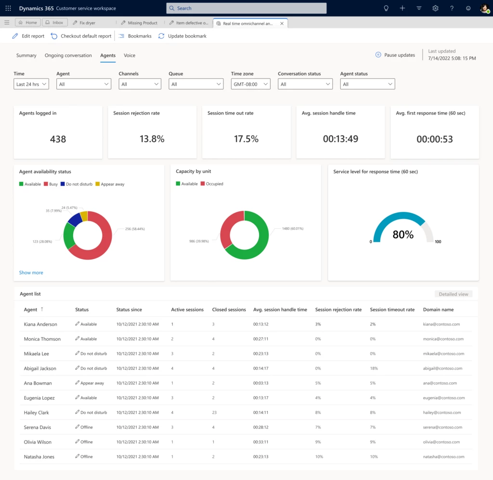Open Dynamics 365 settings gear
The height and width of the screenshot is (480, 493).
pos(435,8)
